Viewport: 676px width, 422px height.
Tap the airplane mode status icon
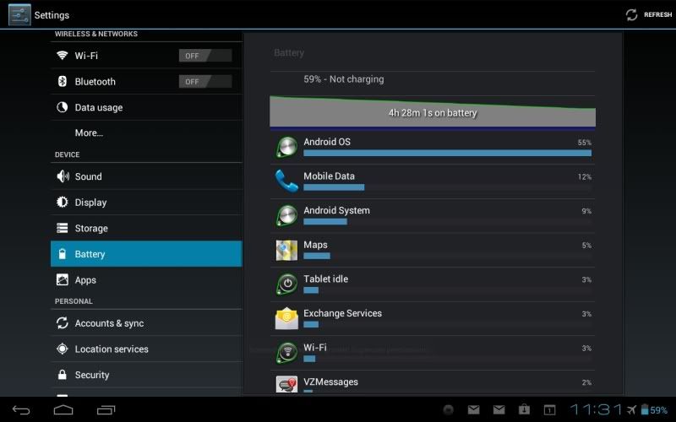point(631,409)
